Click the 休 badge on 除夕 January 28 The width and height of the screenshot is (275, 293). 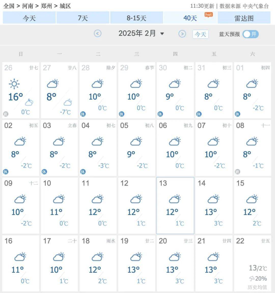pyautogui.click(x=83, y=114)
